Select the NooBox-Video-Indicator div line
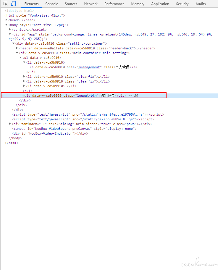Viewport: 218px width, 270px height. [x=50, y=133]
